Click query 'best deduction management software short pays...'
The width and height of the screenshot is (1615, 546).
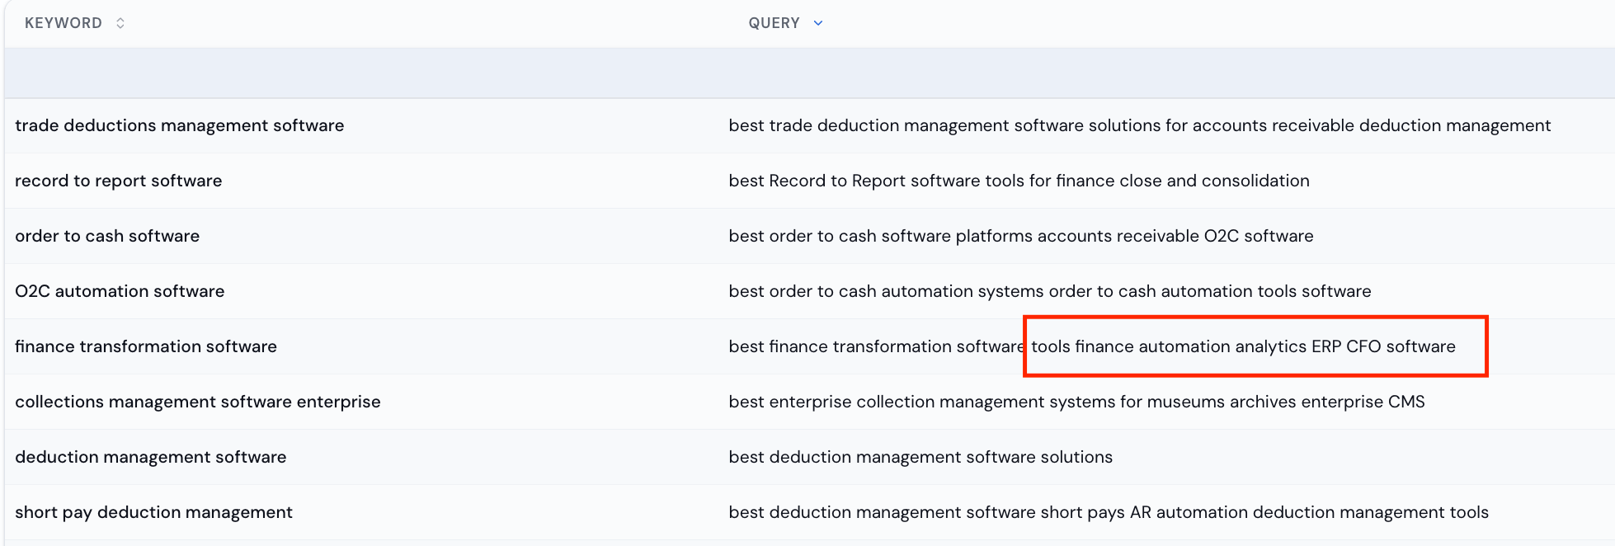pos(1109,512)
